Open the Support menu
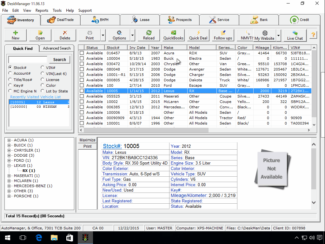The height and width of the screenshot is (244, 325). [85, 10]
